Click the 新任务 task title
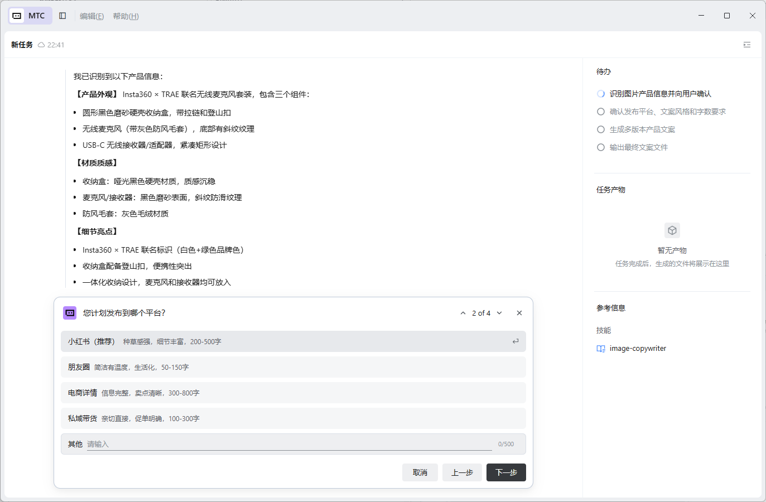Image resolution: width=766 pixels, height=502 pixels. tap(22, 45)
